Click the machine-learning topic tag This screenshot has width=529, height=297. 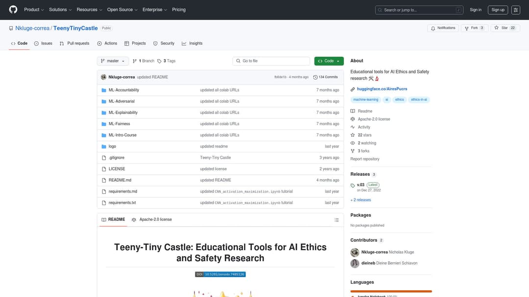[x=366, y=100]
